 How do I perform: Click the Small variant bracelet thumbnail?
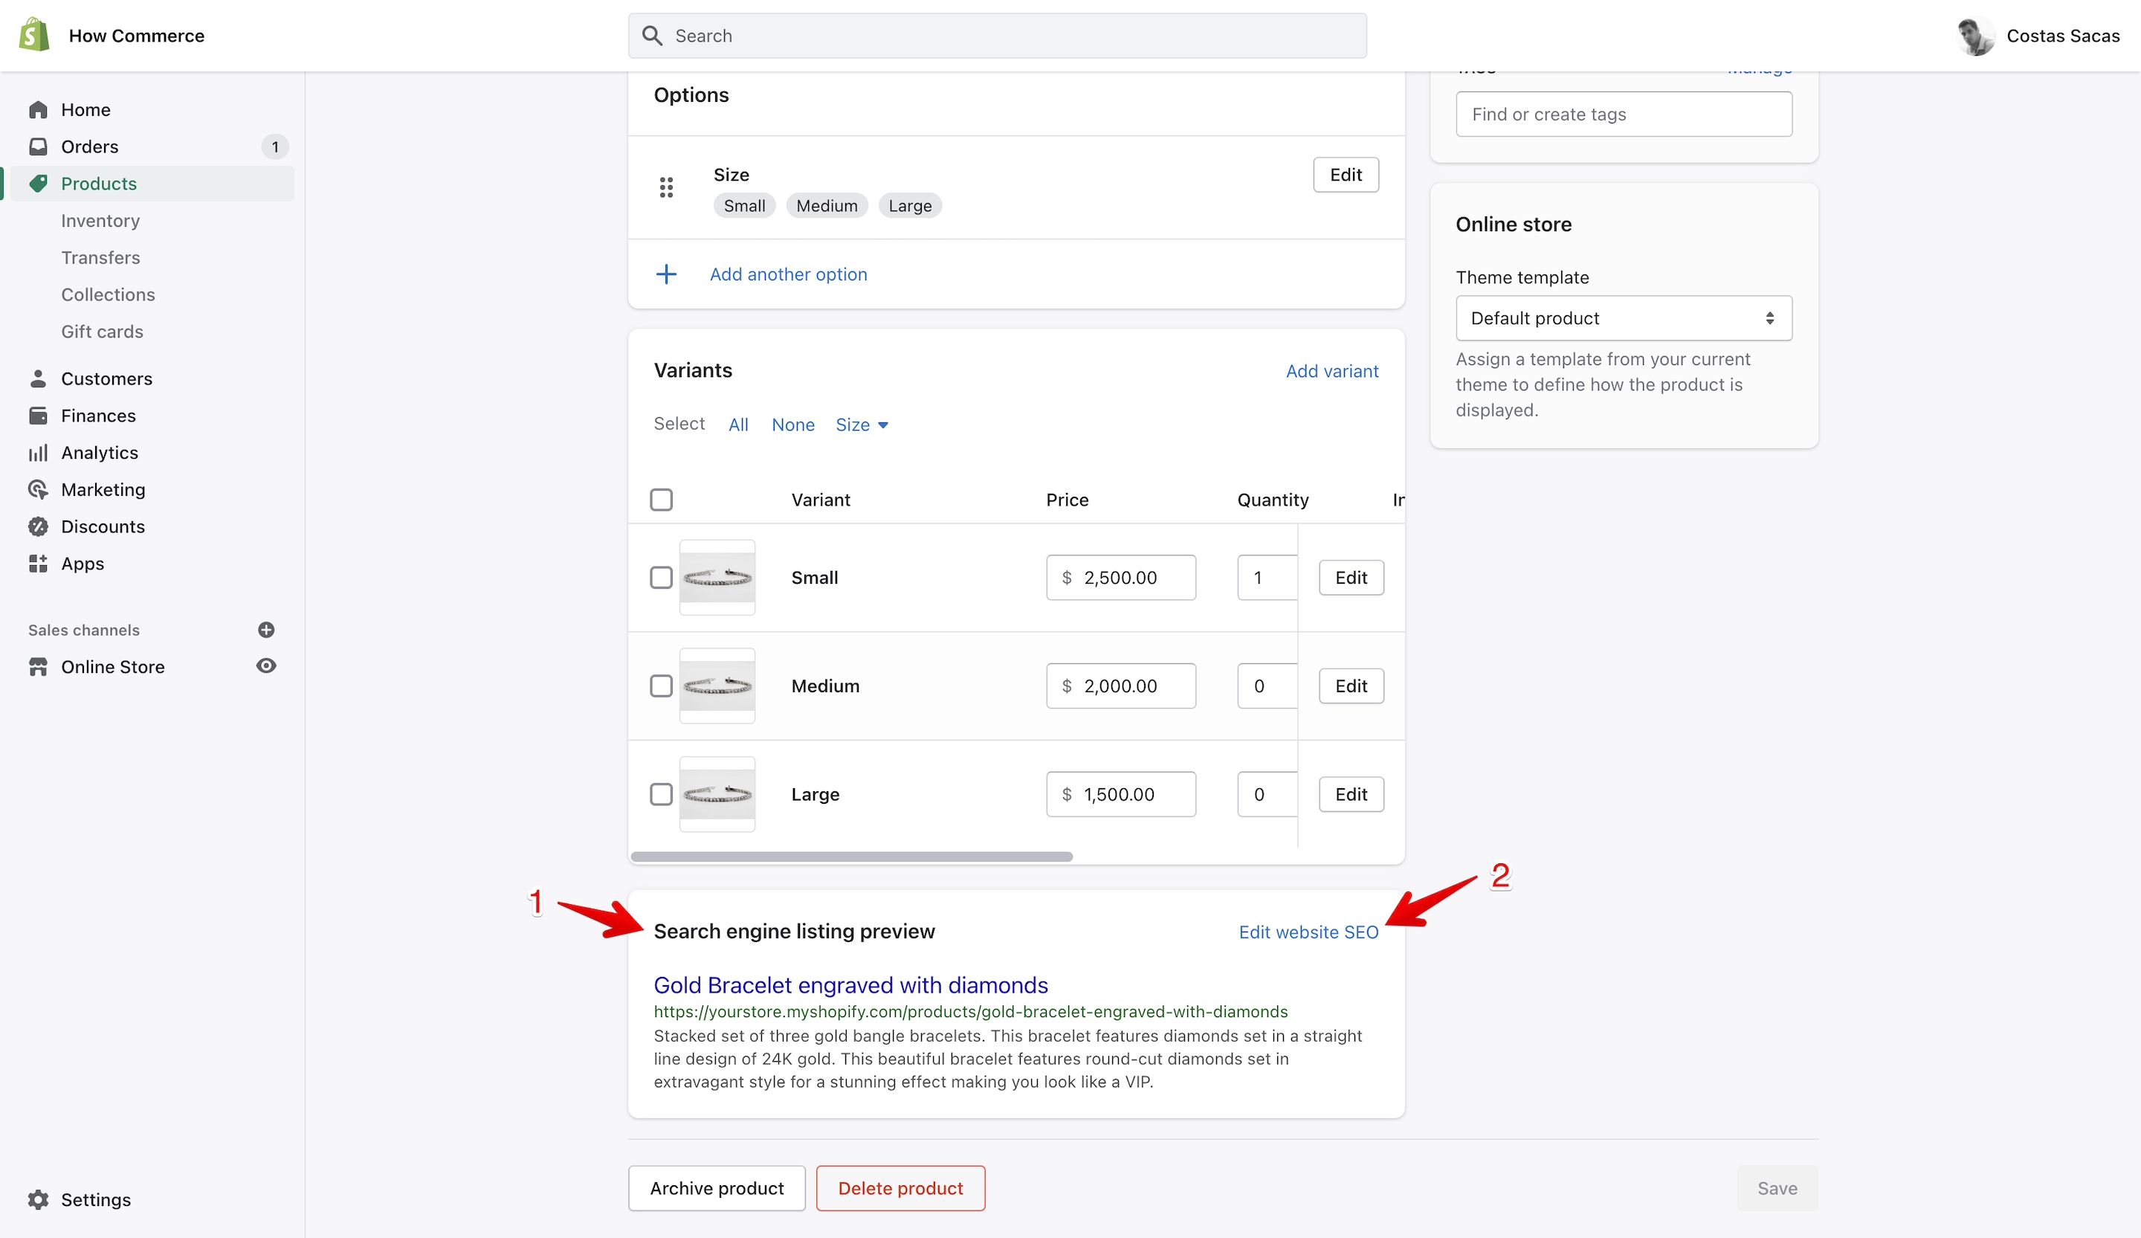pyautogui.click(x=717, y=578)
